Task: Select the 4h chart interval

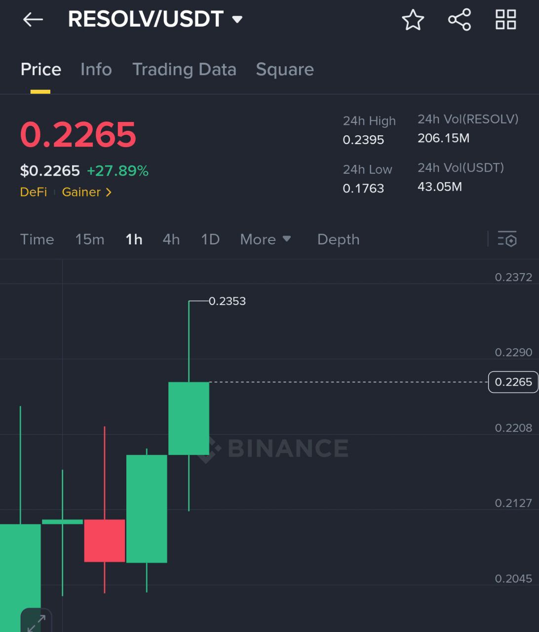Action: point(171,239)
